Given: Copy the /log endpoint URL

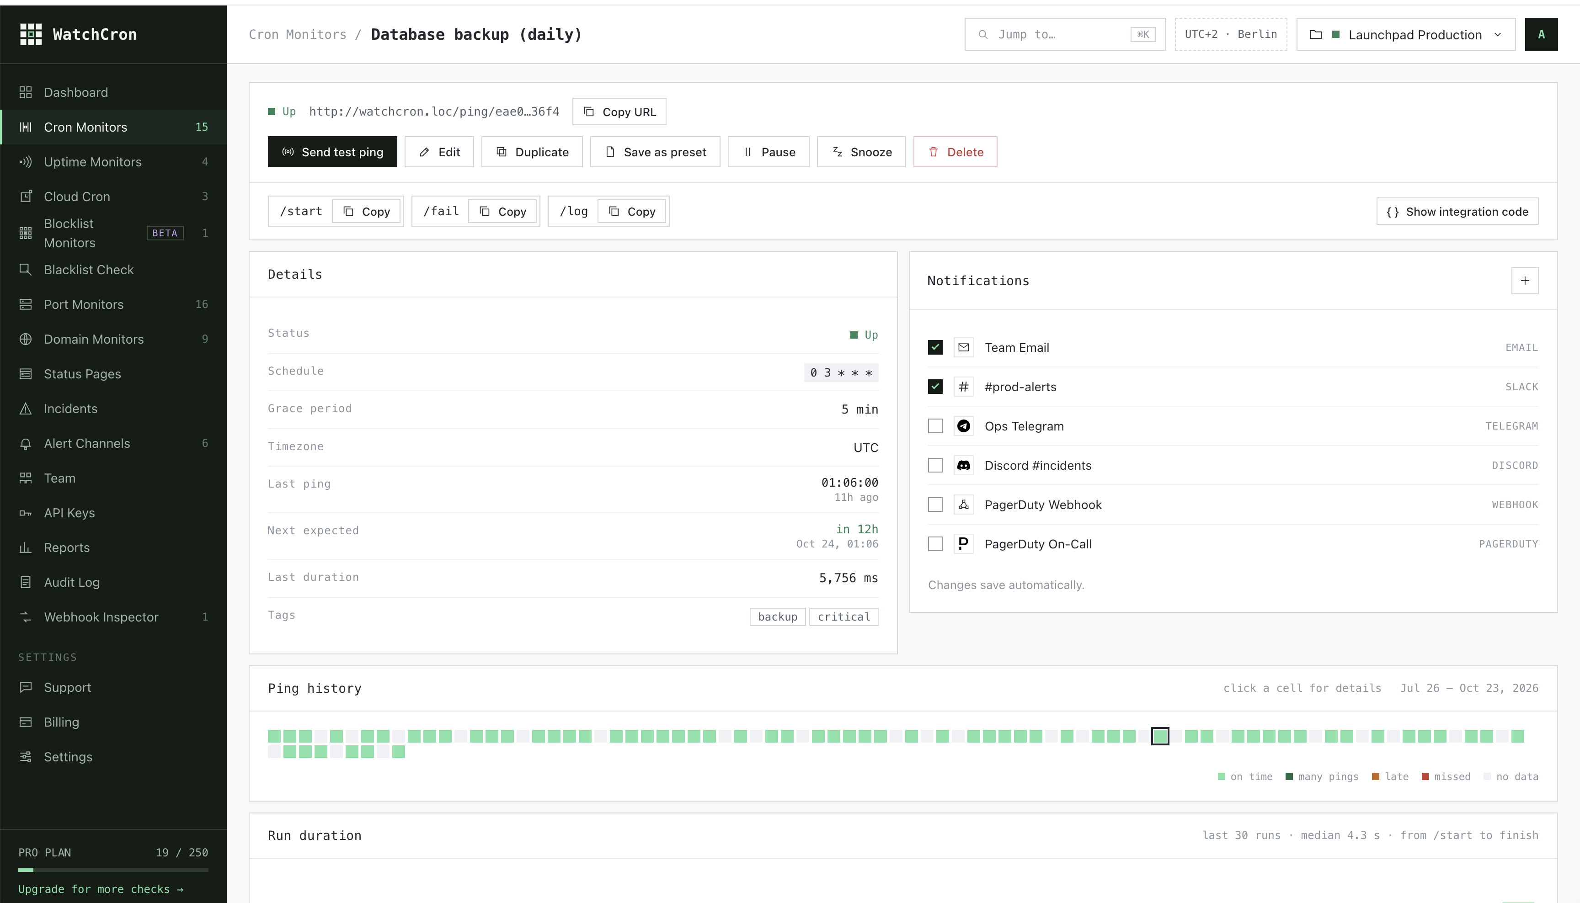Looking at the screenshot, I should click(632, 212).
